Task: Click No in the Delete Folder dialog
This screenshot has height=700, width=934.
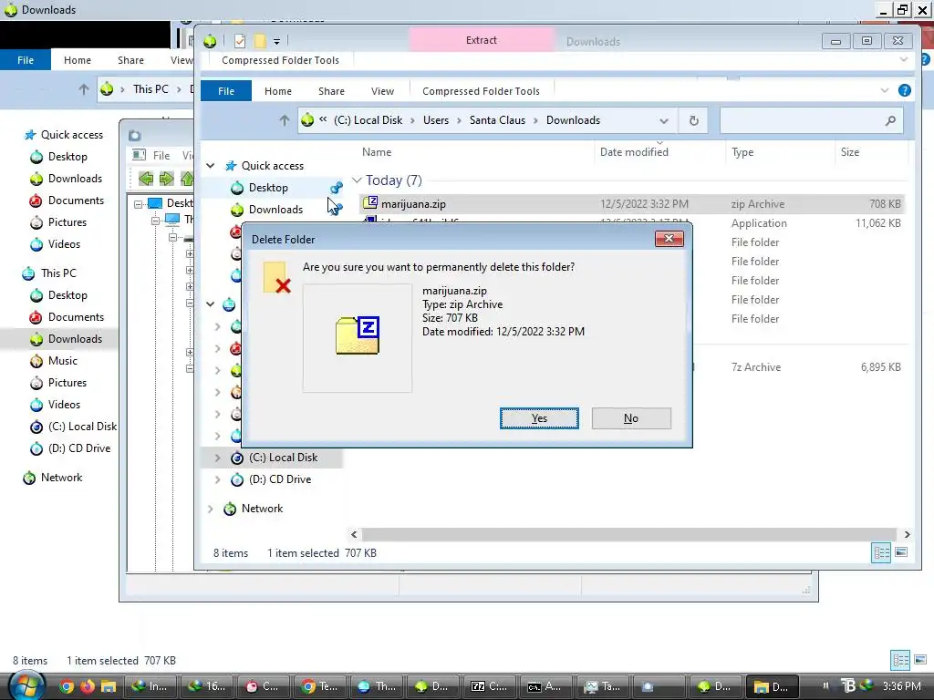Action: tap(631, 418)
